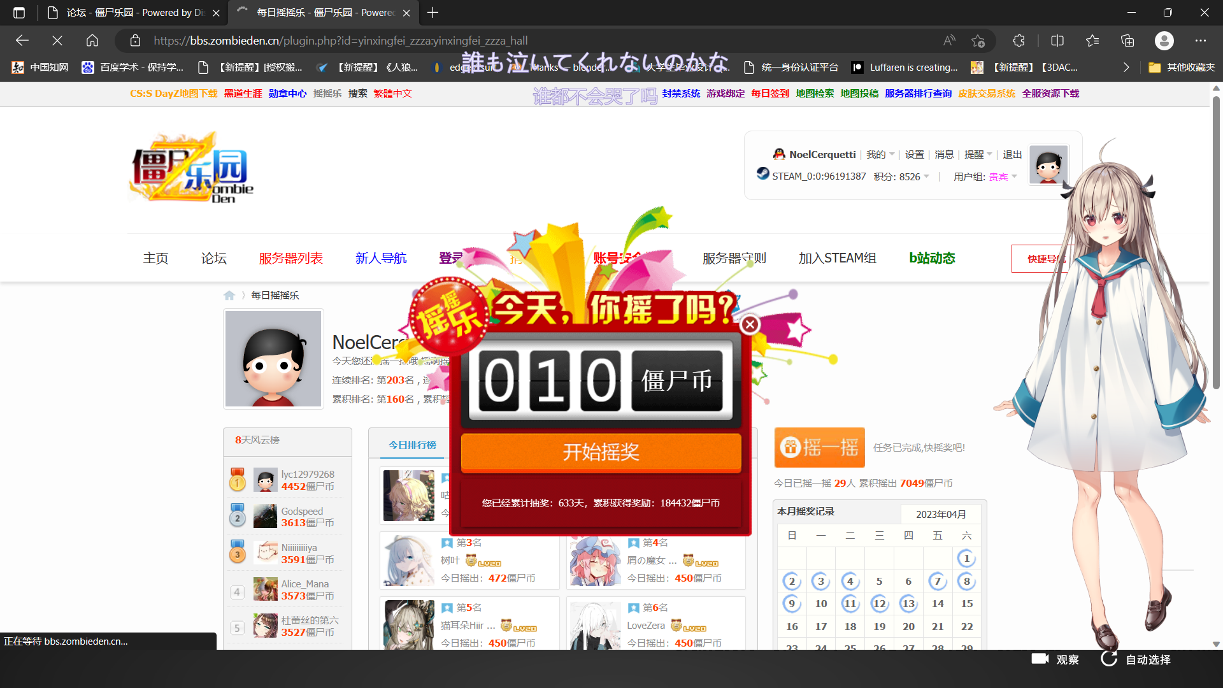
Task: Expand the 积分: 8526 dropdown
Action: tap(901, 176)
